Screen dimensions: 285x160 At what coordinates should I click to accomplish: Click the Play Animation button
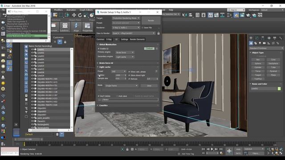pos(212,149)
